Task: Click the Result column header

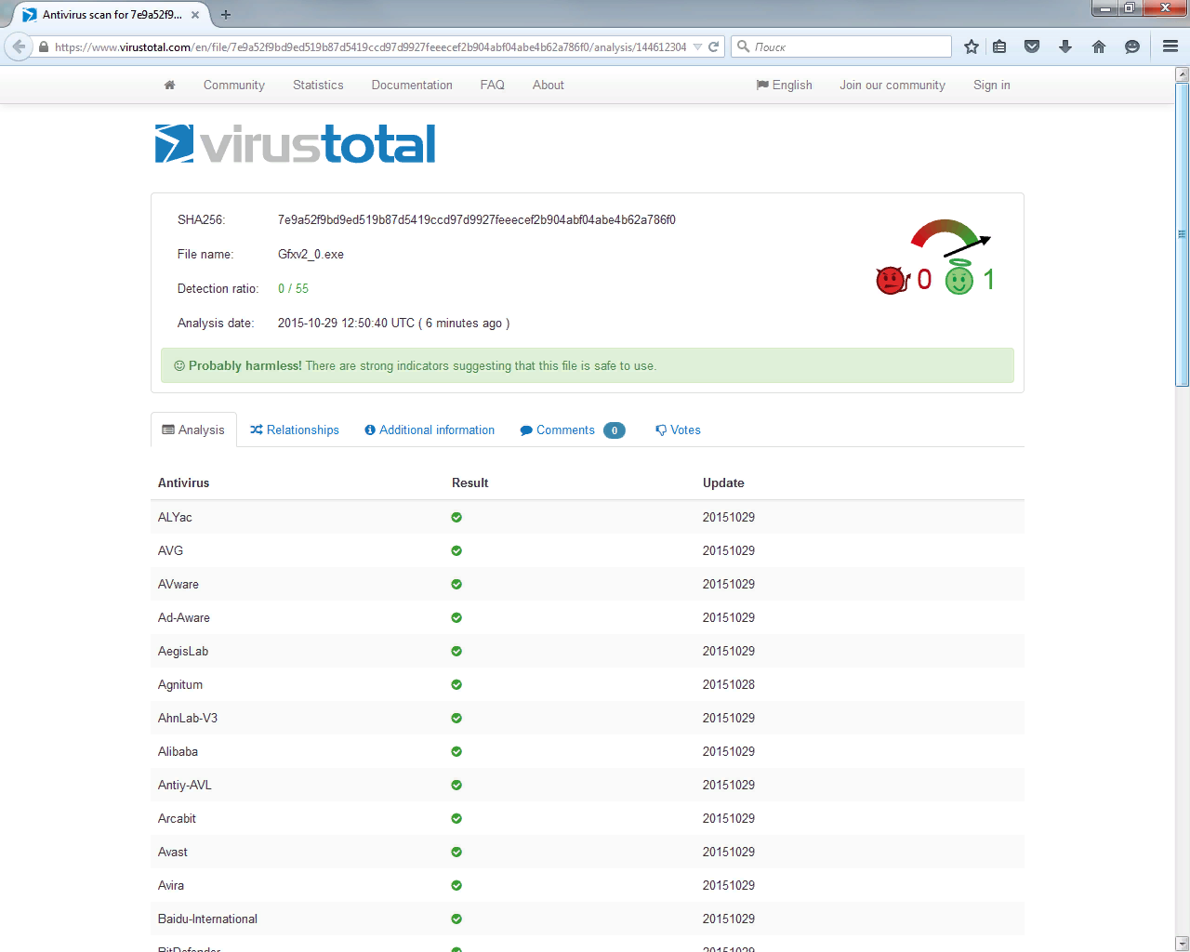Action: point(470,483)
